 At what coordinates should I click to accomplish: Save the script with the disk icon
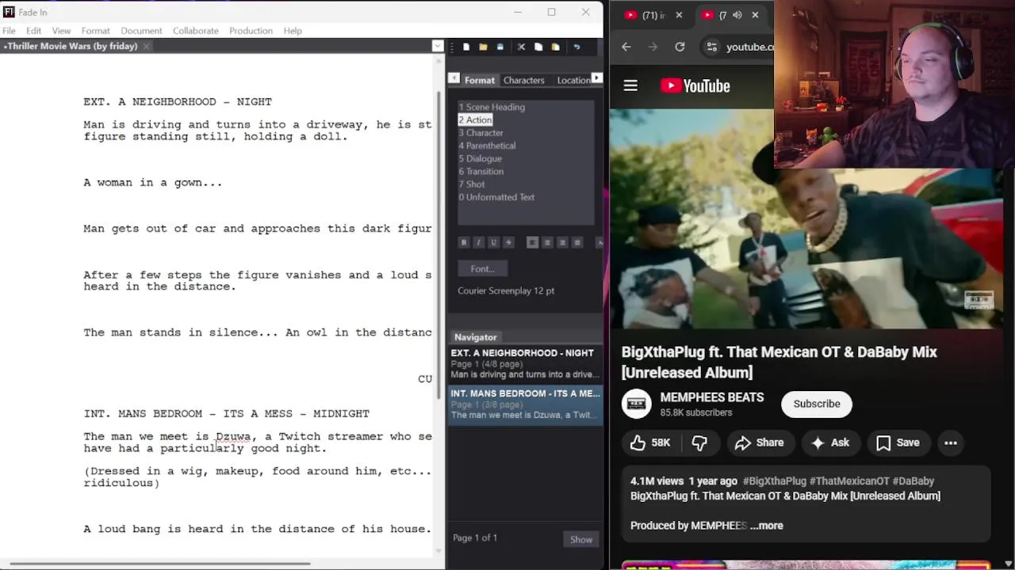point(500,47)
